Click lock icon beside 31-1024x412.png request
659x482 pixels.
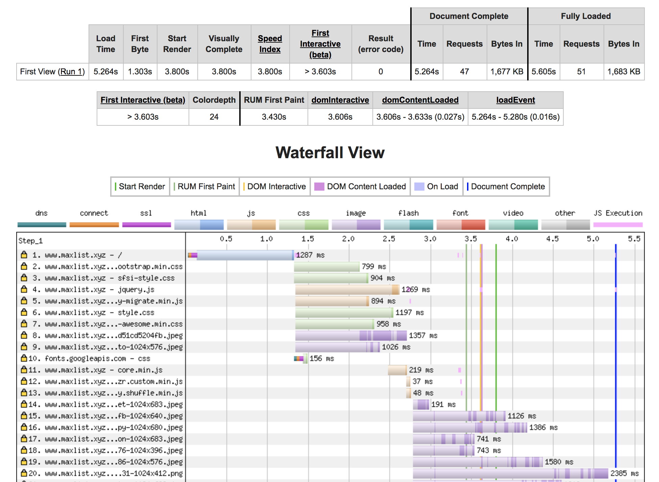[x=24, y=473]
